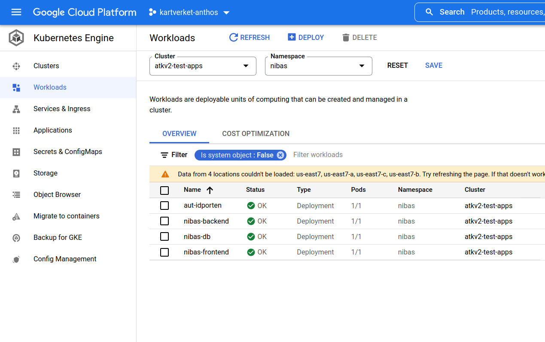Click the Type column header
Screen dimensions: 545x342
click(x=304, y=190)
